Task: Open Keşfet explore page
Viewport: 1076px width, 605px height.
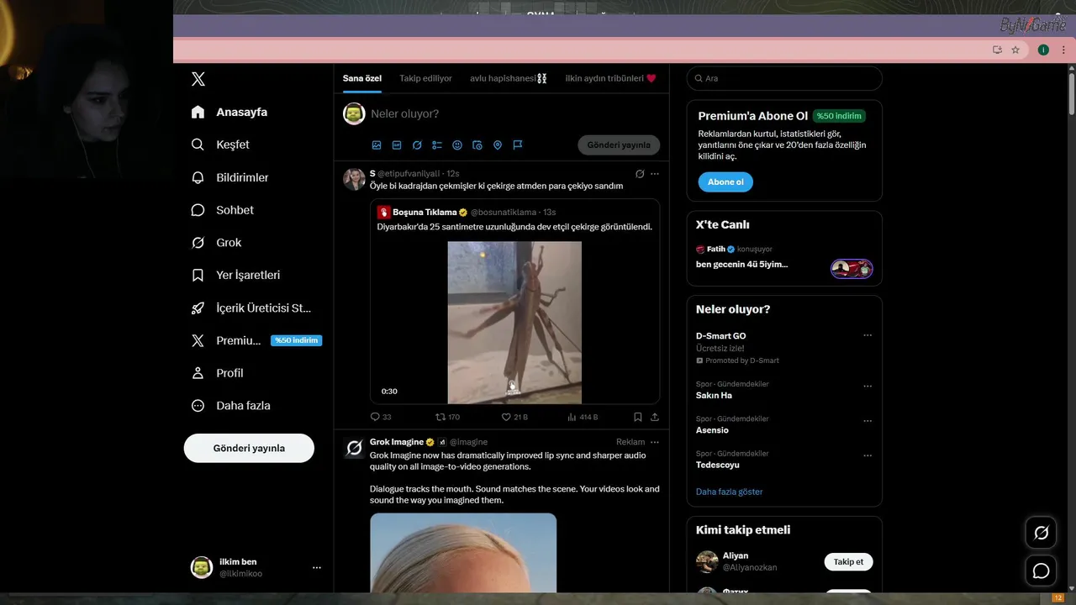Action: (221, 145)
